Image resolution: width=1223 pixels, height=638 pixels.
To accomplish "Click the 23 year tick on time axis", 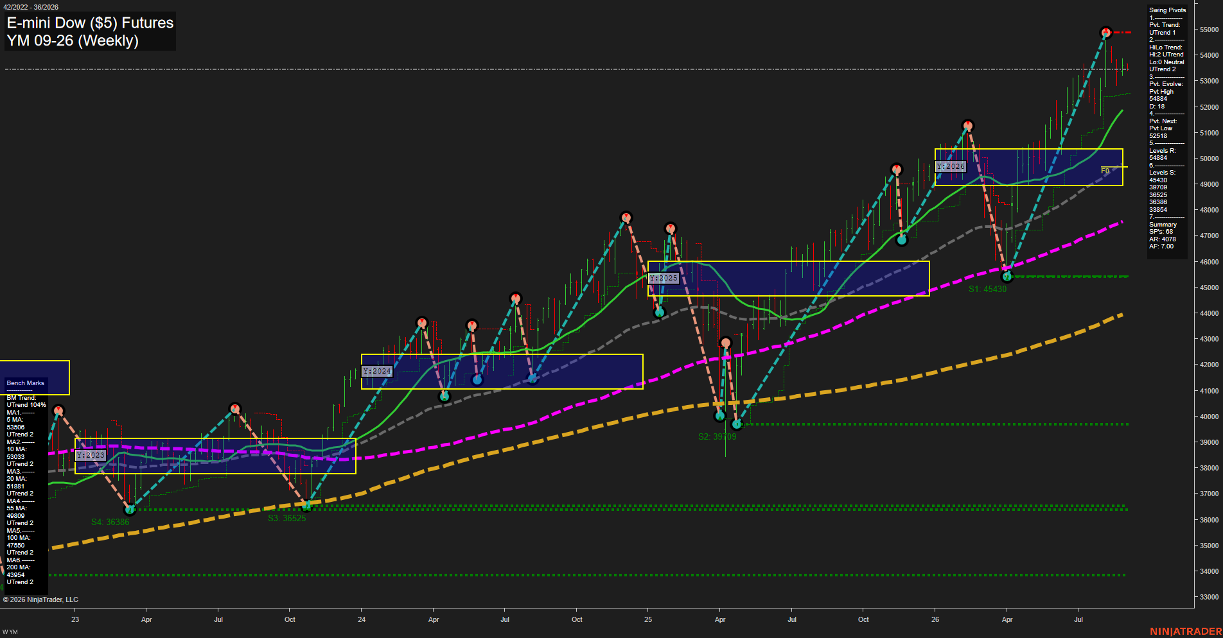I will pyautogui.click(x=75, y=620).
